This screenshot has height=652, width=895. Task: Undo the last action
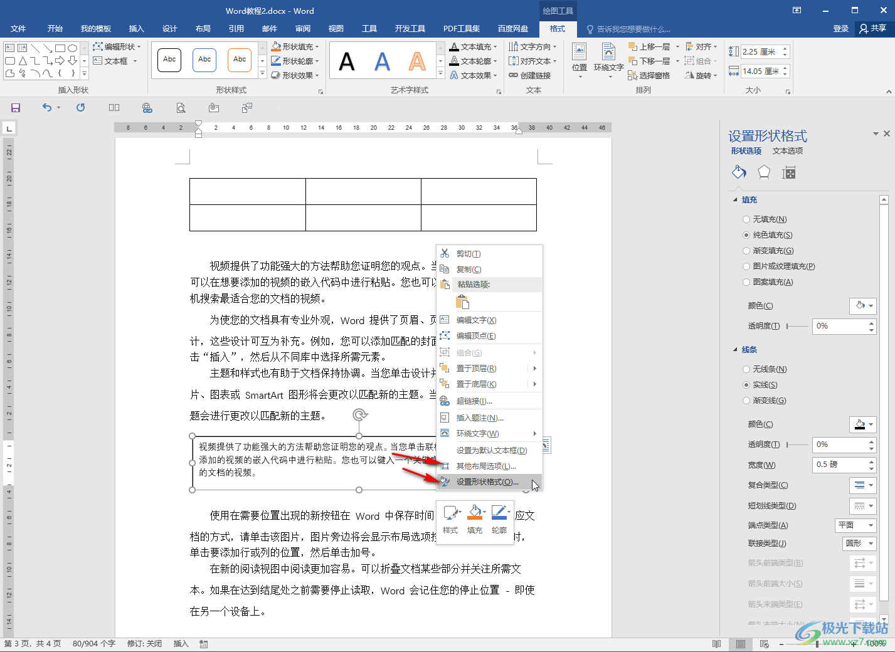point(47,108)
